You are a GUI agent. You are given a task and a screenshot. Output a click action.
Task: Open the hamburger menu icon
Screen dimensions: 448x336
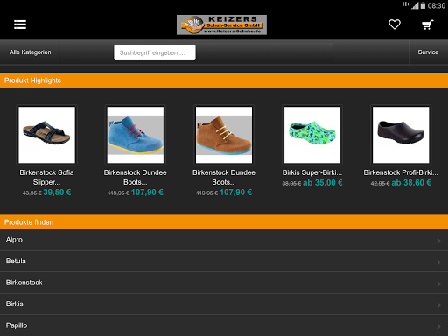pyautogui.click(x=20, y=24)
